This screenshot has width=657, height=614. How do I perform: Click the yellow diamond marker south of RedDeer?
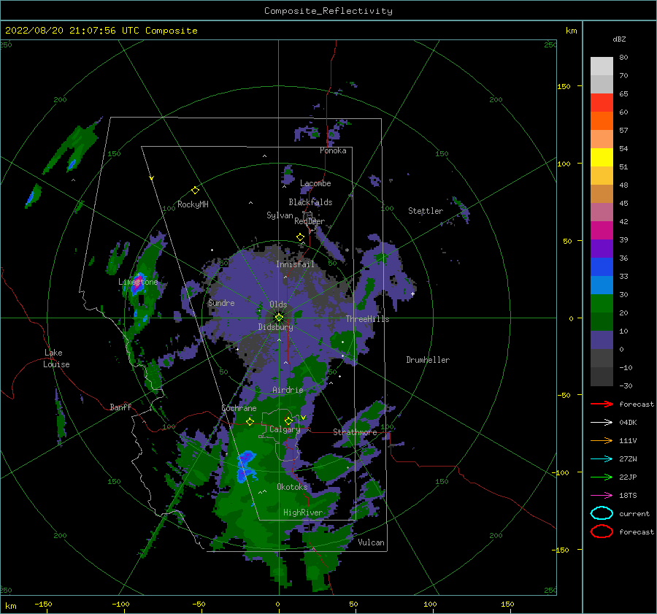tap(300, 237)
